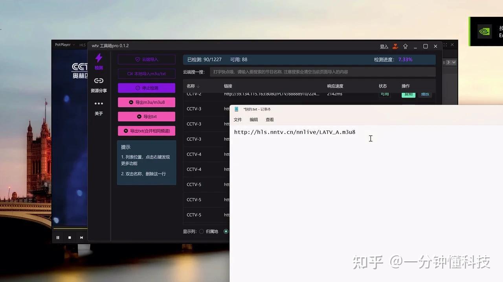The width and height of the screenshot is (503, 282).
Task: Open the 资源分享 link section
Action: pos(99,85)
